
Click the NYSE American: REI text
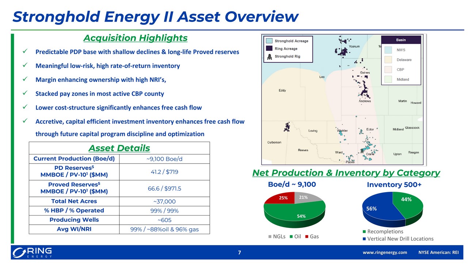[438, 252]
